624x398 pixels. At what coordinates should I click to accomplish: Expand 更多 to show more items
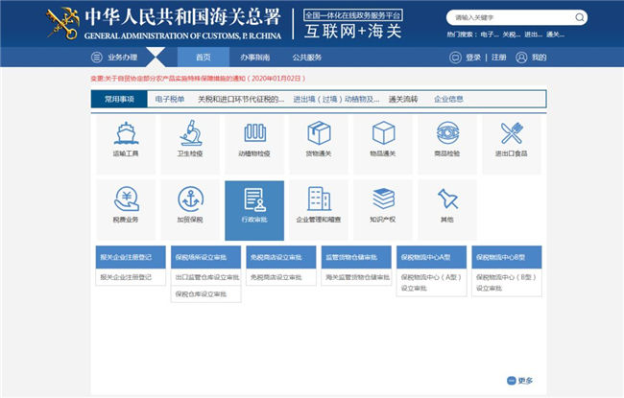point(518,381)
